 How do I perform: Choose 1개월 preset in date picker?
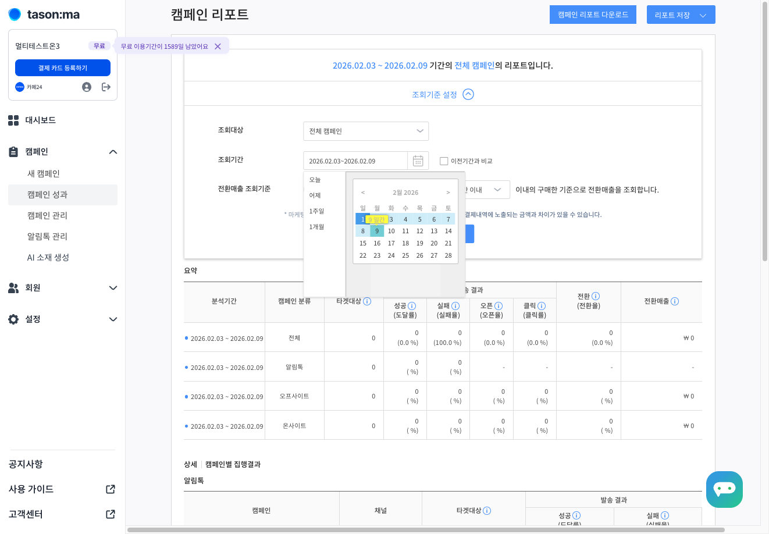[317, 227]
